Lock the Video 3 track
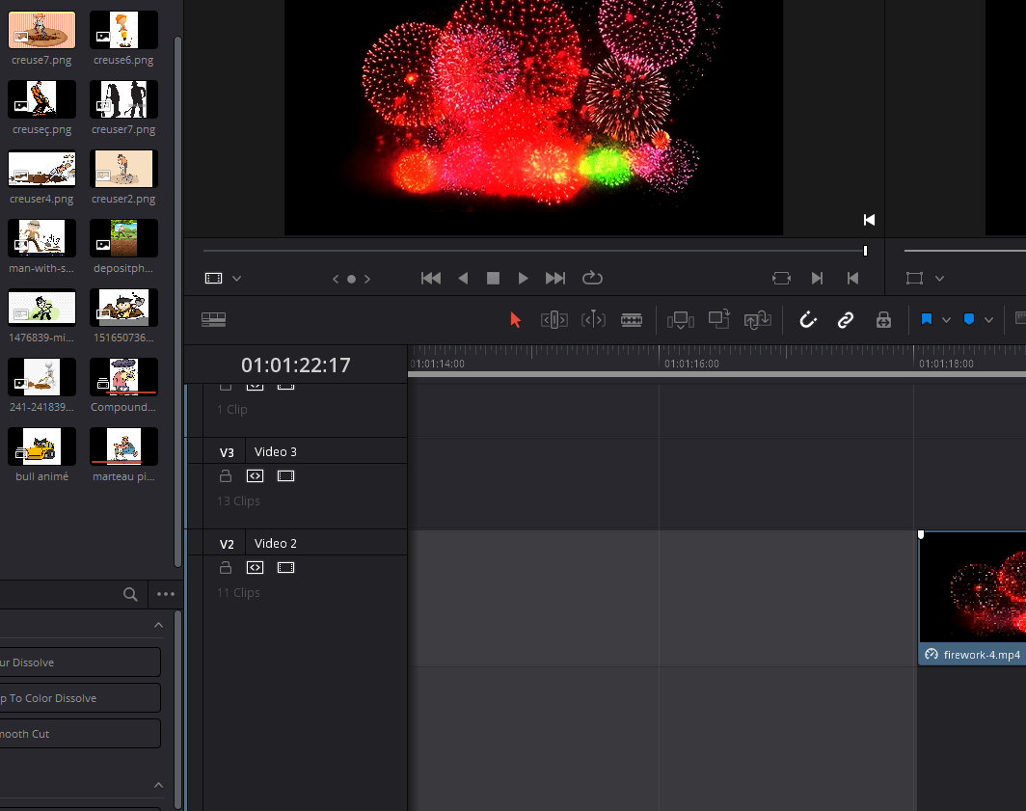The image size is (1026, 811). (226, 476)
